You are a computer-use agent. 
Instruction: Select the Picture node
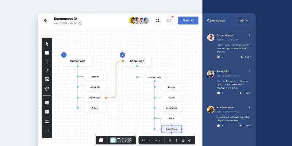pos(172,87)
